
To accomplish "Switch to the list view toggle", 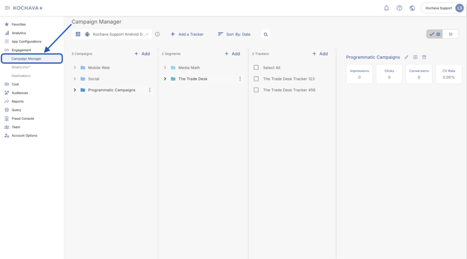I will (451, 34).
